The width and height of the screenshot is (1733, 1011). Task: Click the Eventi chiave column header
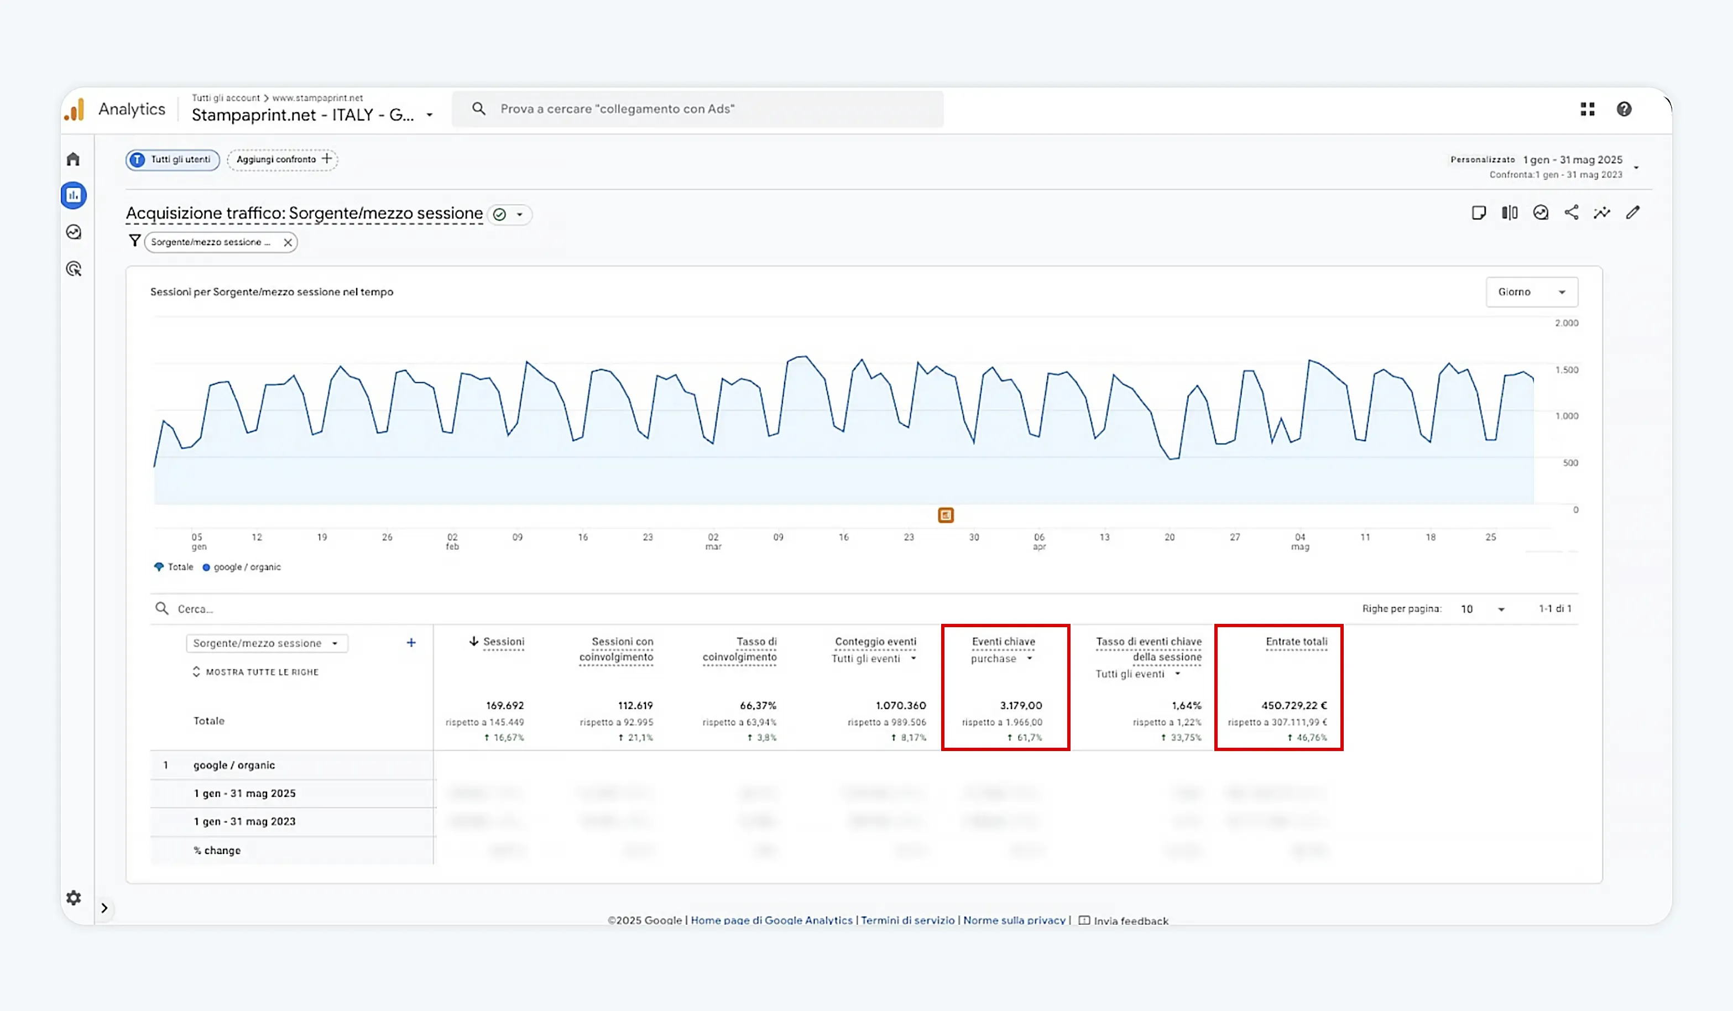(1003, 642)
